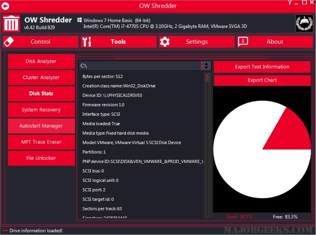Click the back arrow icon in title bar
Image resolution: width=316 pixels, height=235 pixels.
[5, 6]
